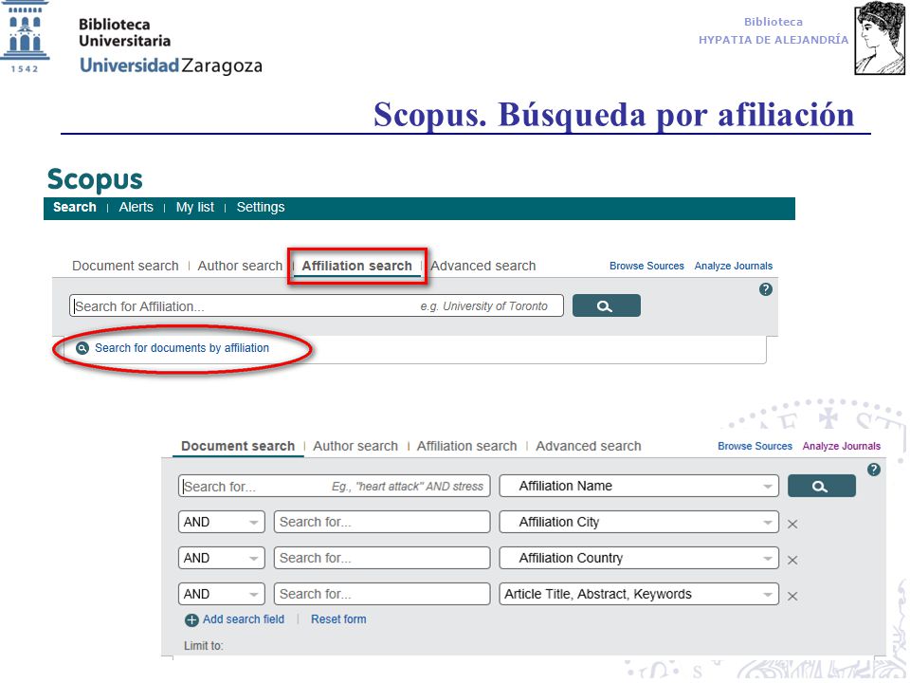Switch to Advanced search tab in lower panel
The image size is (910, 683).
point(589,446)
